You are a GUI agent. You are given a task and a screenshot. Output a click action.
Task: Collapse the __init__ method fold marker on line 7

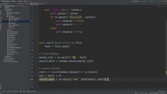[38, 10]
